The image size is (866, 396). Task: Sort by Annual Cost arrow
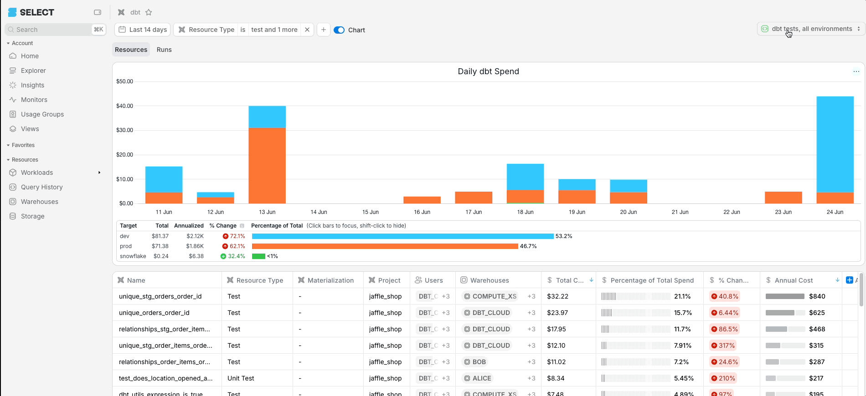click(837, 280)
